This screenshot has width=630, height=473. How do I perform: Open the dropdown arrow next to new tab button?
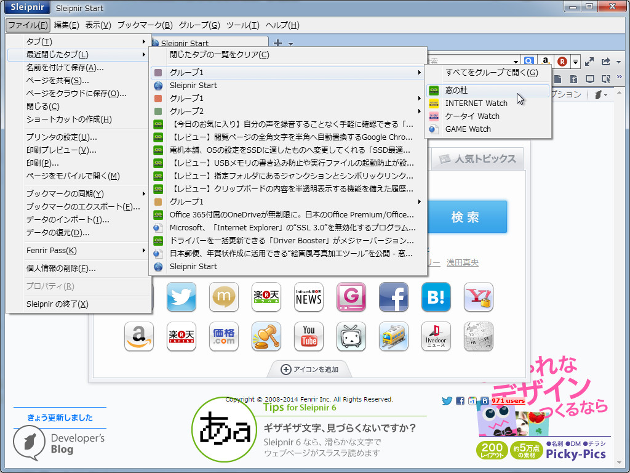pos(289,44)
